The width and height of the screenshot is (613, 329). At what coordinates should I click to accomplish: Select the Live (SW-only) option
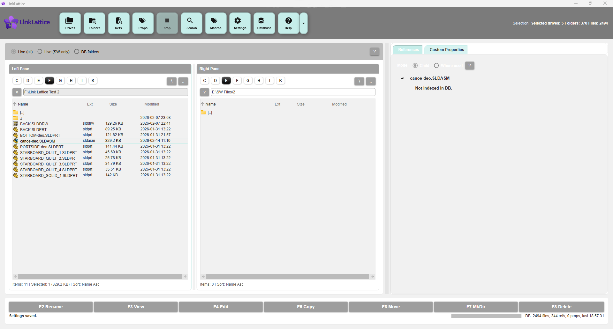click(x=40, y=51)
